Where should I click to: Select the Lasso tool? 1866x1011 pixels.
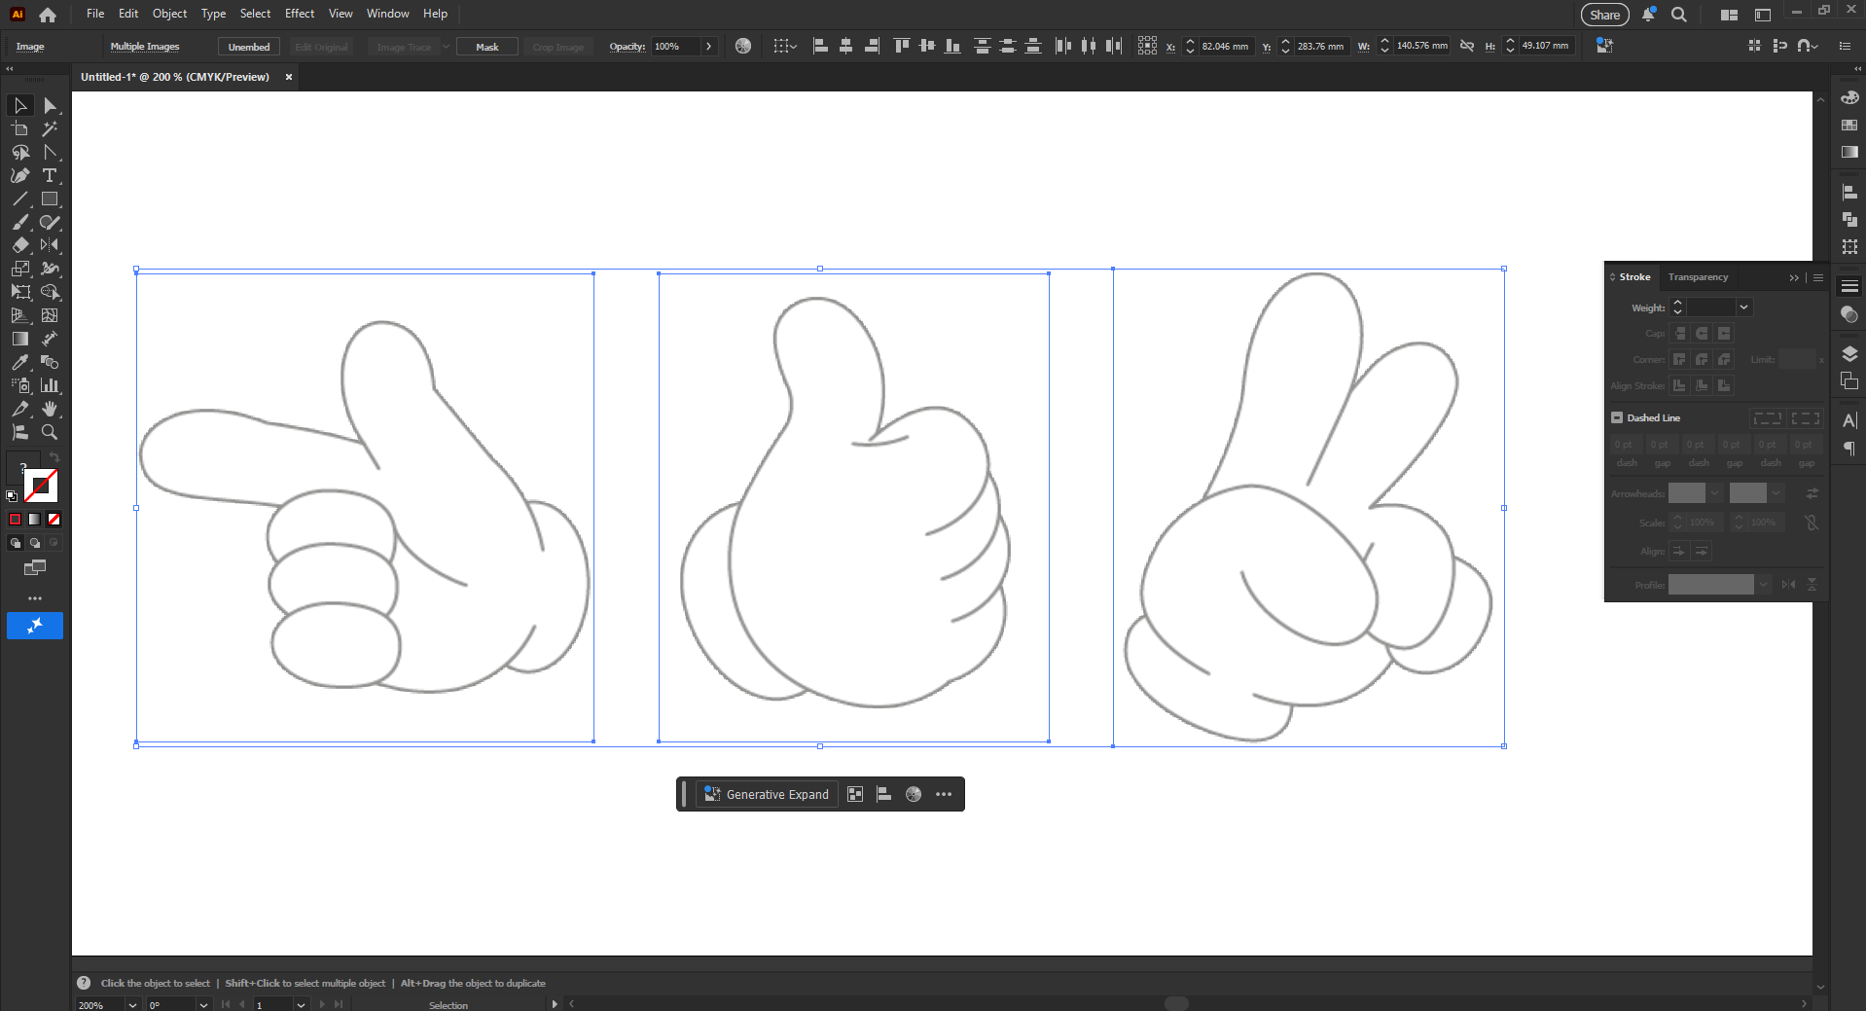pos(20,152)
